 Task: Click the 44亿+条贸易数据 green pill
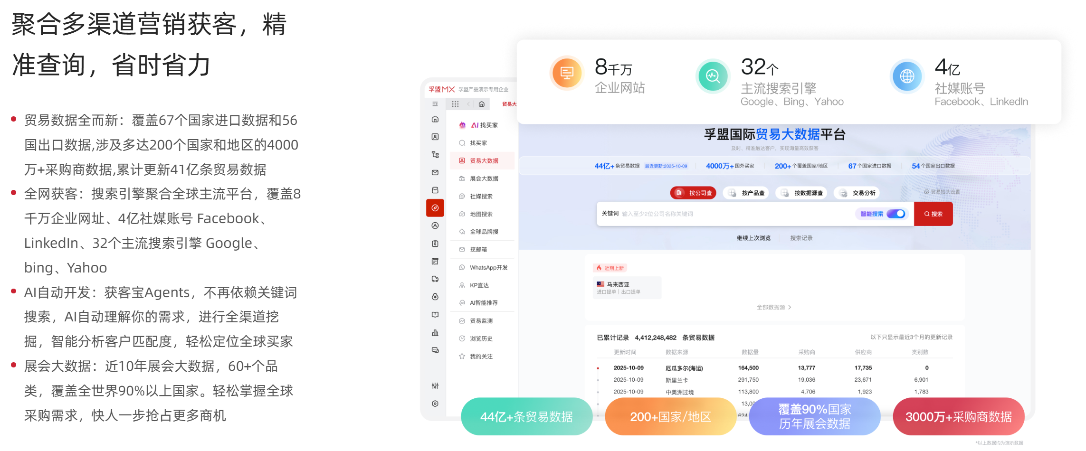tap(526, 416)
